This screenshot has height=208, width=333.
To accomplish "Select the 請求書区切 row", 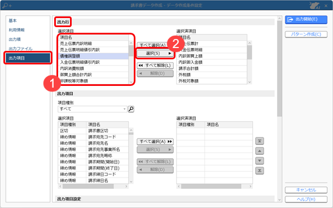I will pos(93,131).
